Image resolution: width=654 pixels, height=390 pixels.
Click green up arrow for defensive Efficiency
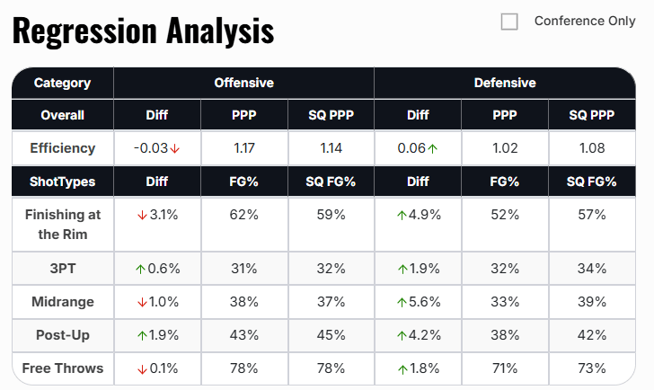coord(432,149)
